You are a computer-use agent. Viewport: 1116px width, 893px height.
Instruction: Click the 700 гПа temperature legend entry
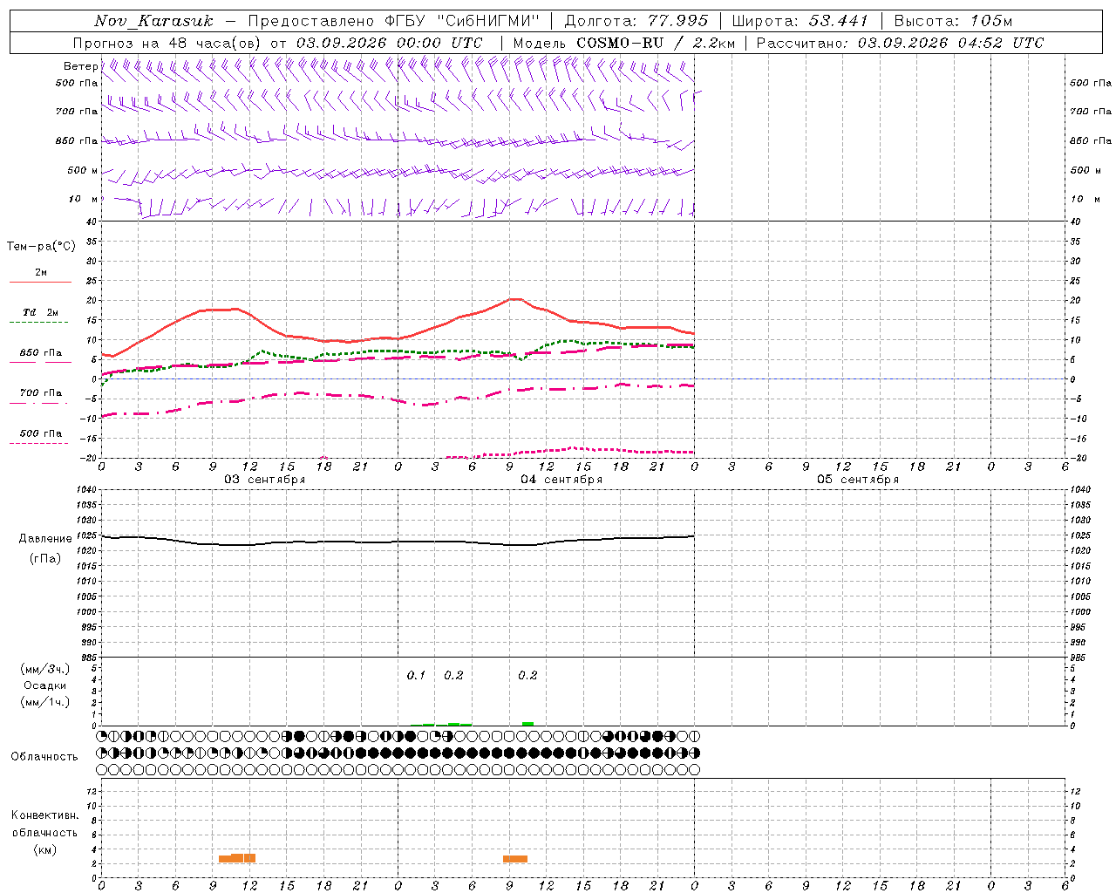(x=40, y=397)
